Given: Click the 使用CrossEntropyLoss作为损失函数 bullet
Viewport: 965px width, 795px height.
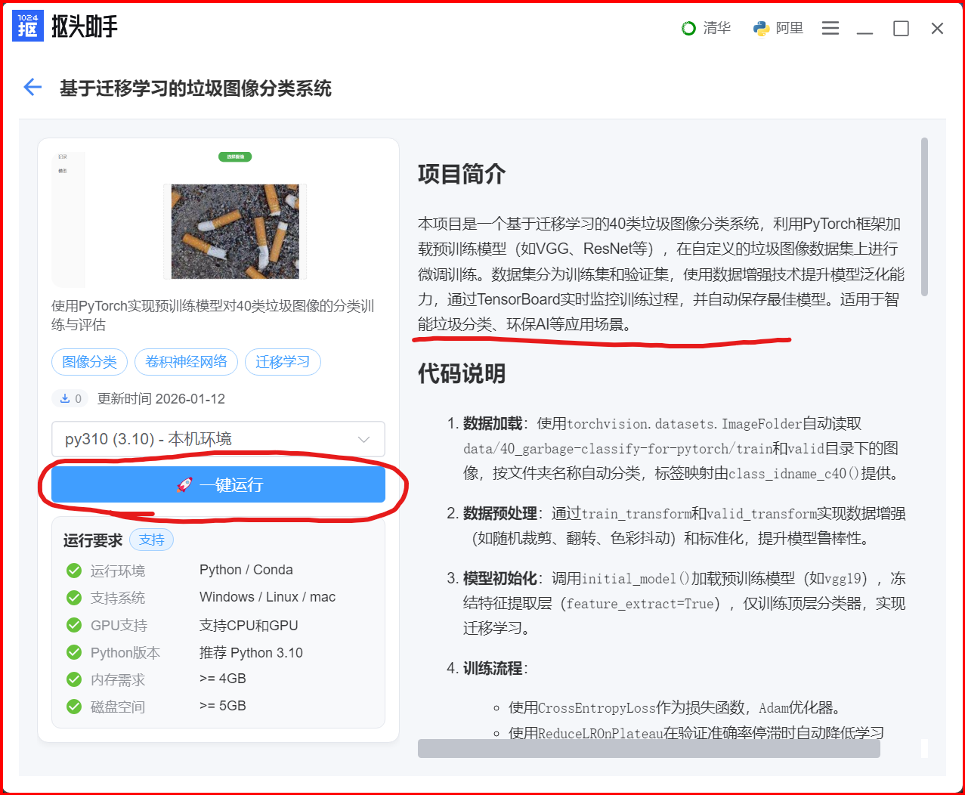Looking at the screenshot, I should tap(674, 708).
